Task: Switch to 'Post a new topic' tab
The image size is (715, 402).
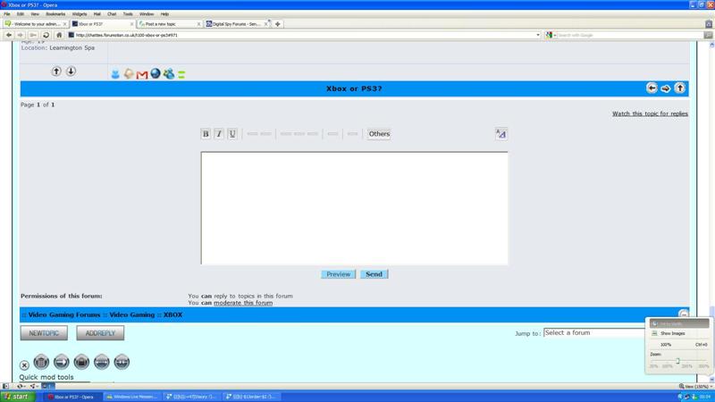Action: click(170, 24)
